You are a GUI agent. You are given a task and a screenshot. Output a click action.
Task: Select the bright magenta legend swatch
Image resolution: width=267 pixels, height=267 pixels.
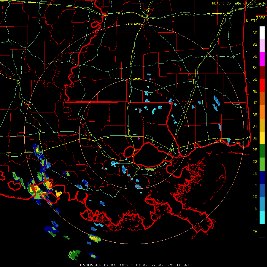[262, 59]
